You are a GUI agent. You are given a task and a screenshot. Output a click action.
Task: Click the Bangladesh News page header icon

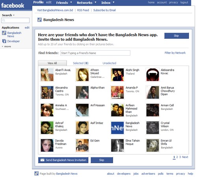39,20
